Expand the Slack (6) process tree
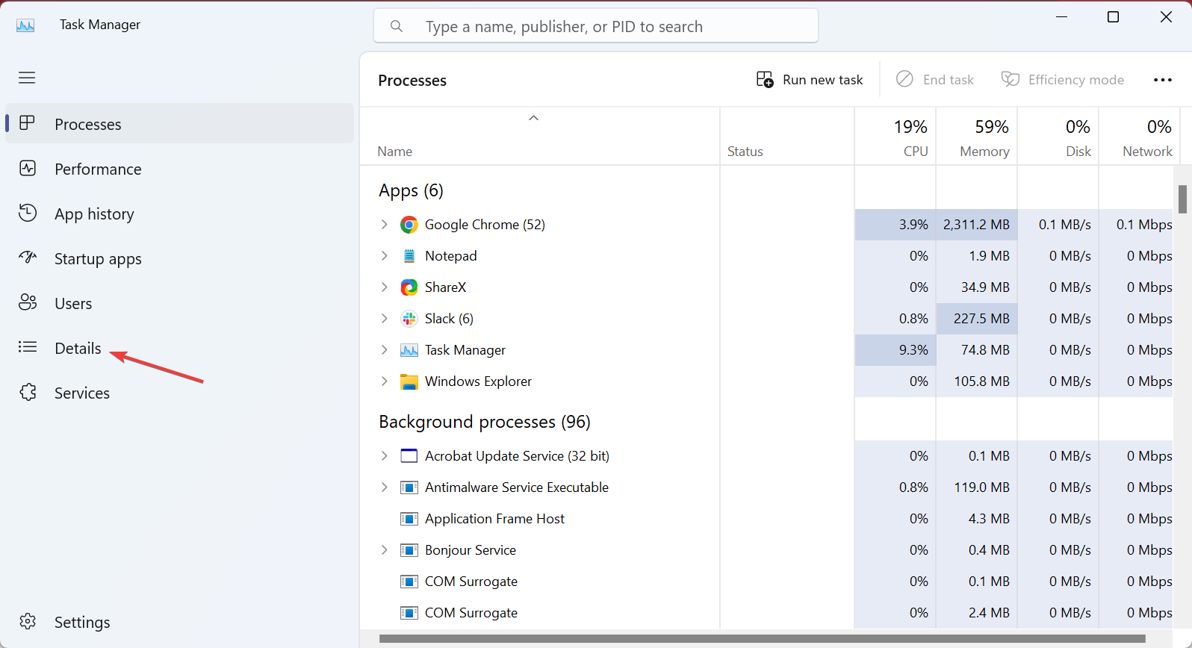The height and width of the screenshot is (648, 1192). [x=385, y=319]
